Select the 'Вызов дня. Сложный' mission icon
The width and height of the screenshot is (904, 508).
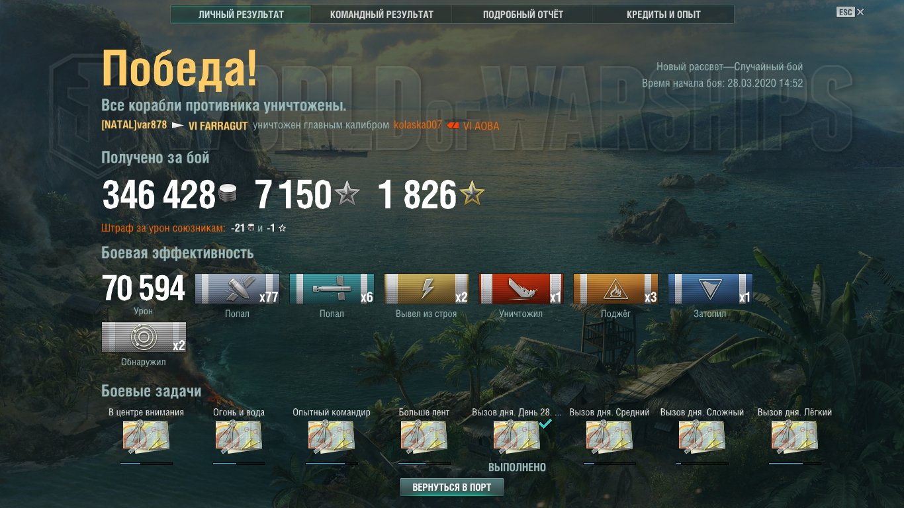702,437
